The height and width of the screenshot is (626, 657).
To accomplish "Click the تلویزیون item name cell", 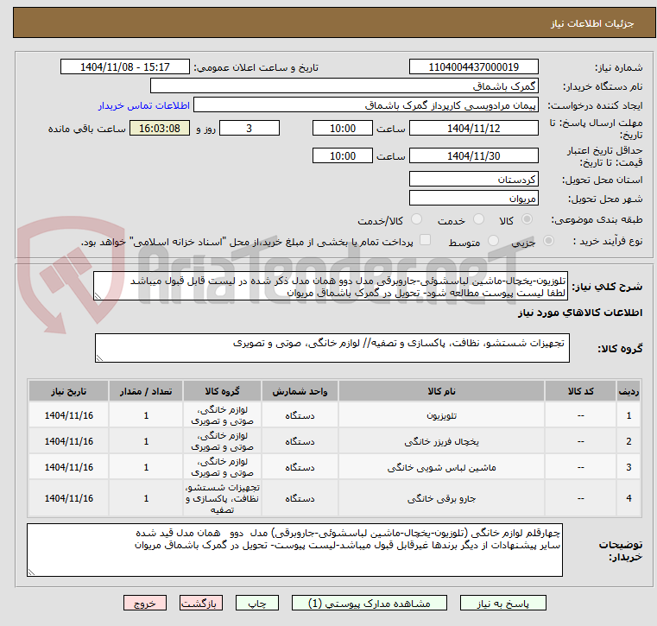I will pyautogui.click(x=441, y=415).
